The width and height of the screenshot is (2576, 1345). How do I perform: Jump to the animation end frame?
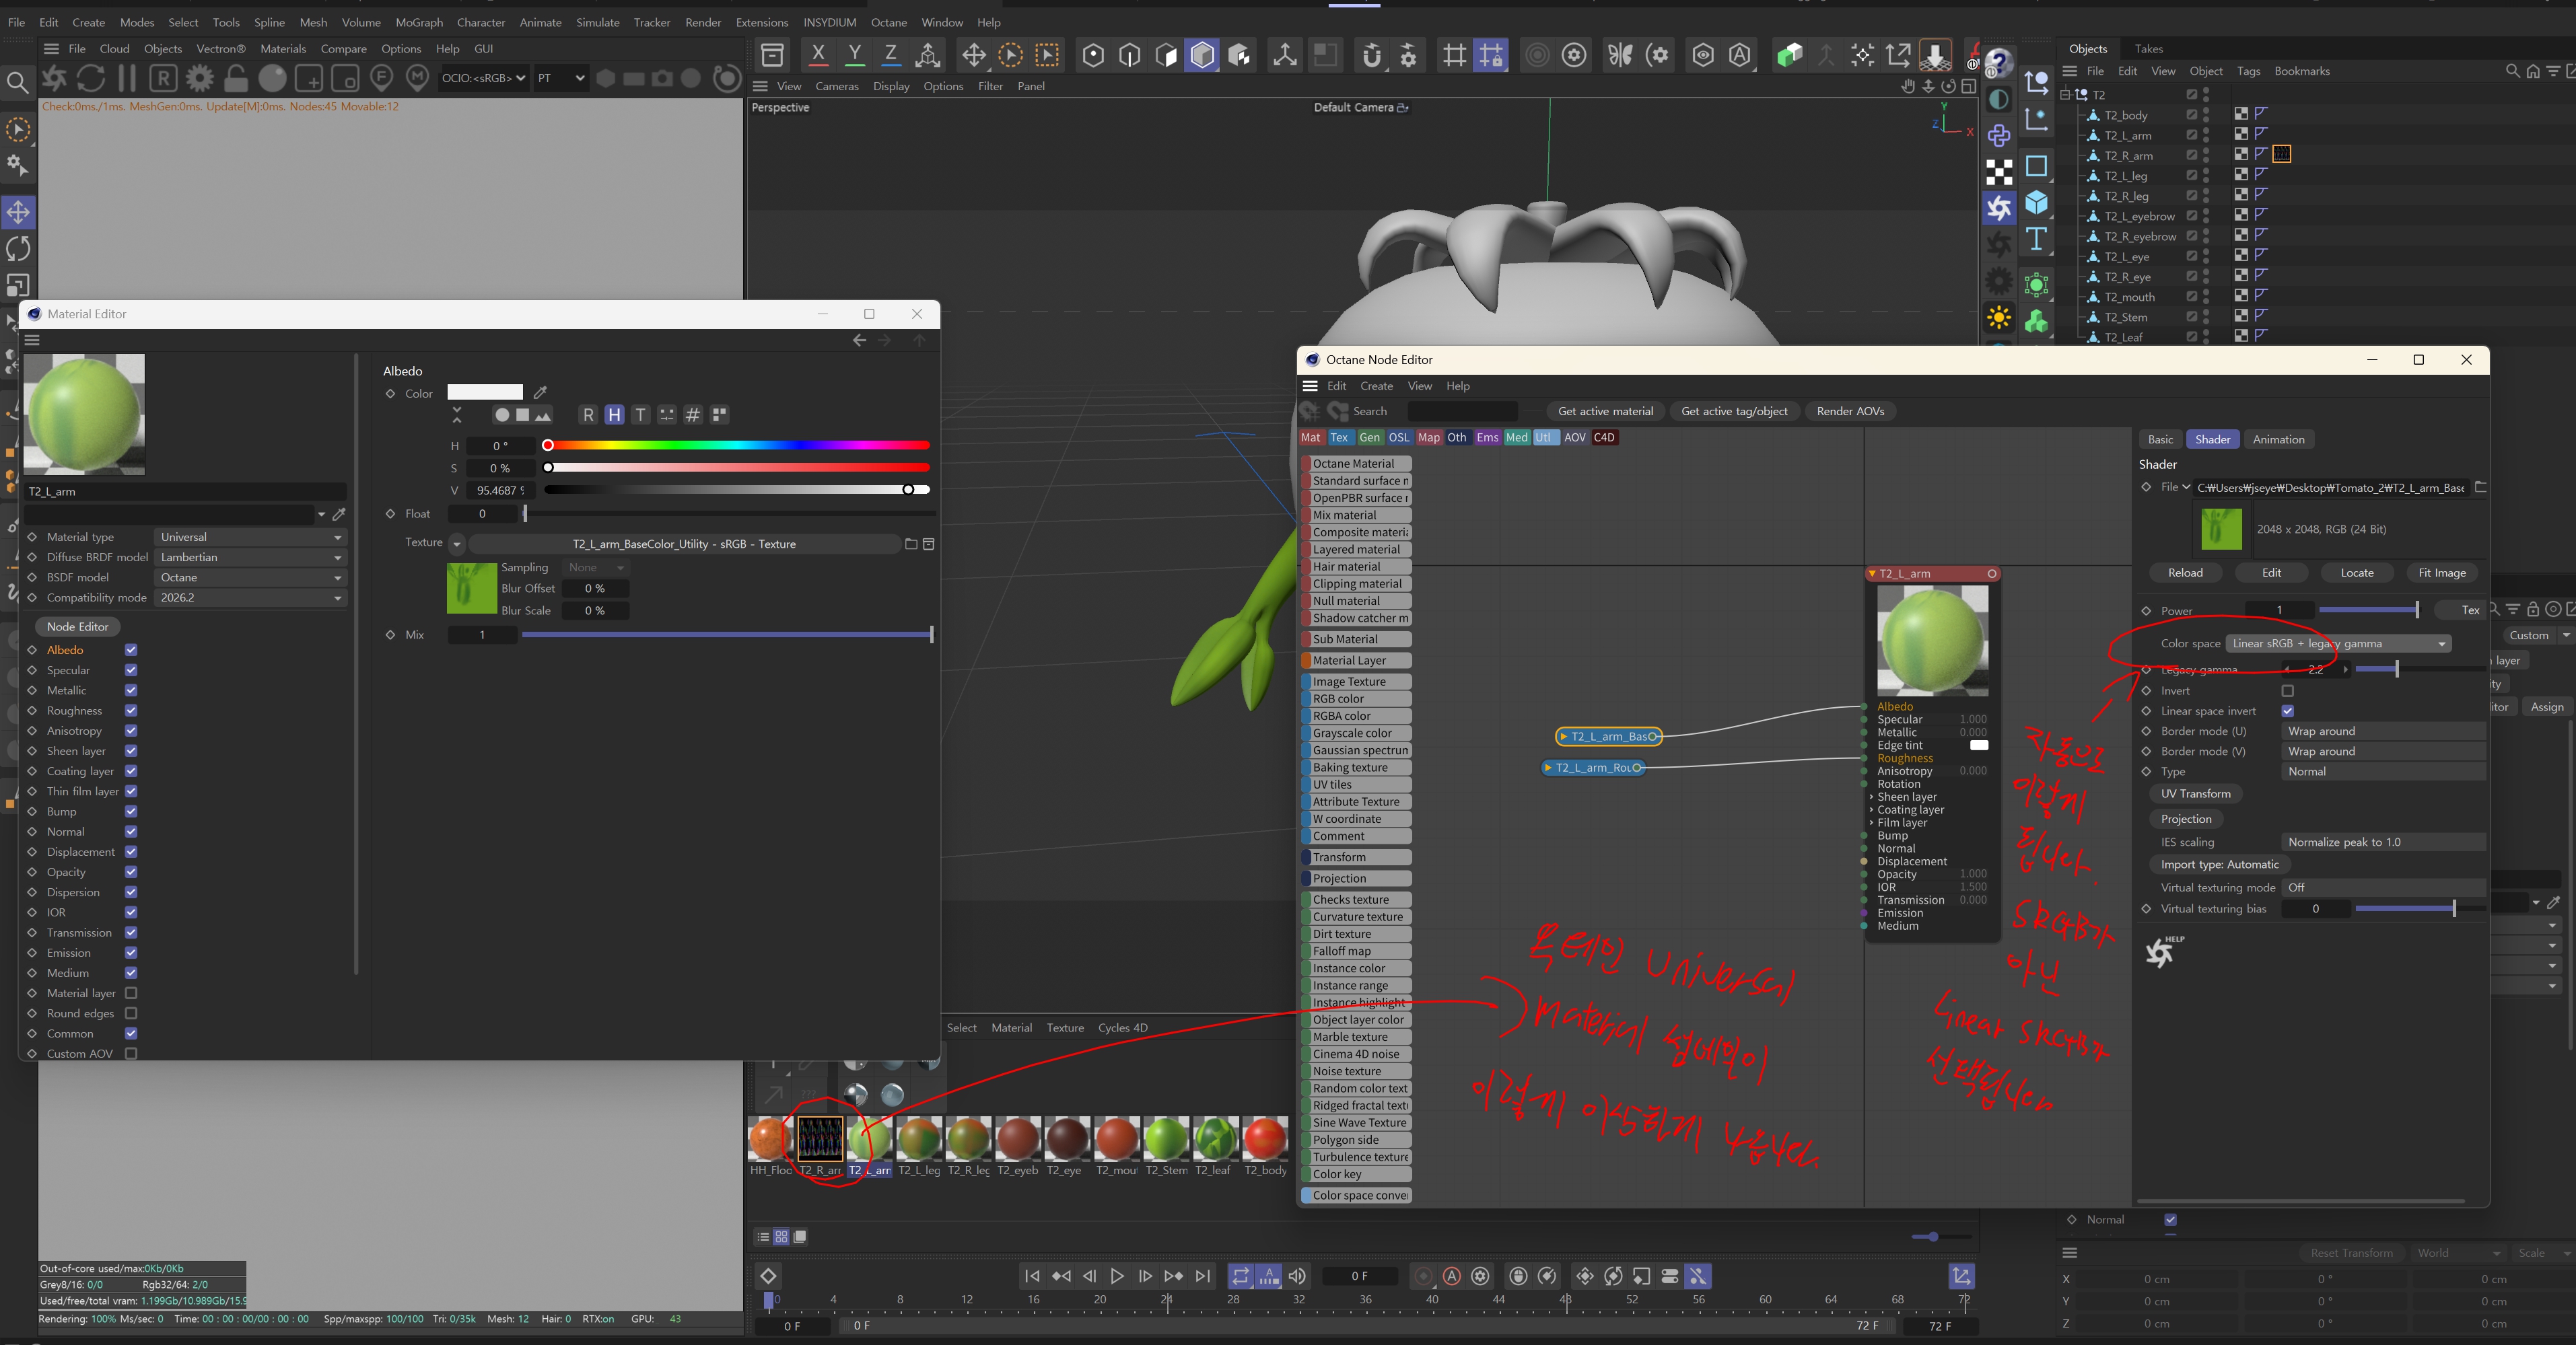[1203, 1276]
